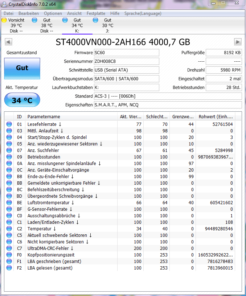Click the Drehzahl value 5980 RPM

point(224,70)
